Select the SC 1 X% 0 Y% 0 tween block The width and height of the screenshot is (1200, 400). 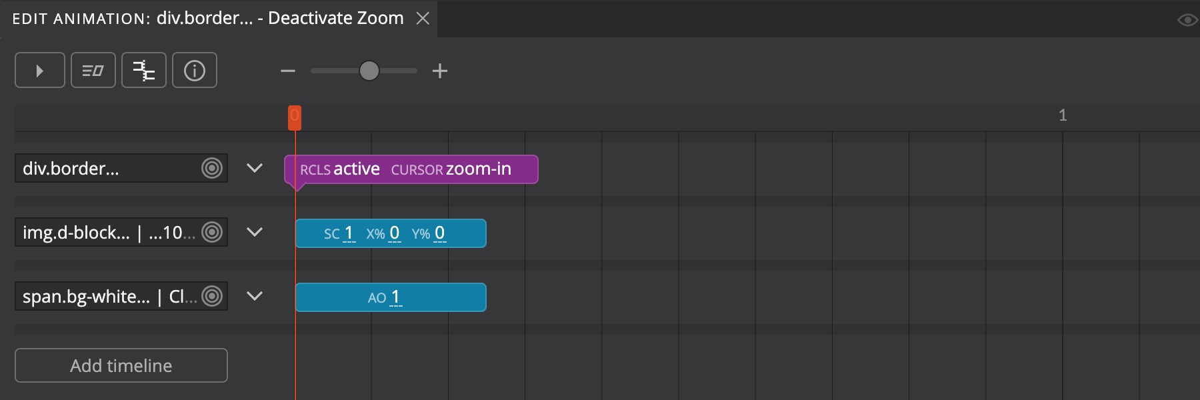(x=391, y=233)
